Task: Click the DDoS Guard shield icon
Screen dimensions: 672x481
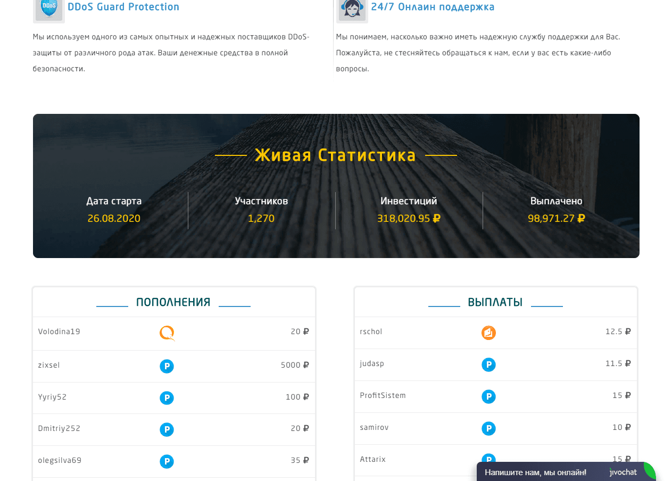Action: (x=49, y=9)
